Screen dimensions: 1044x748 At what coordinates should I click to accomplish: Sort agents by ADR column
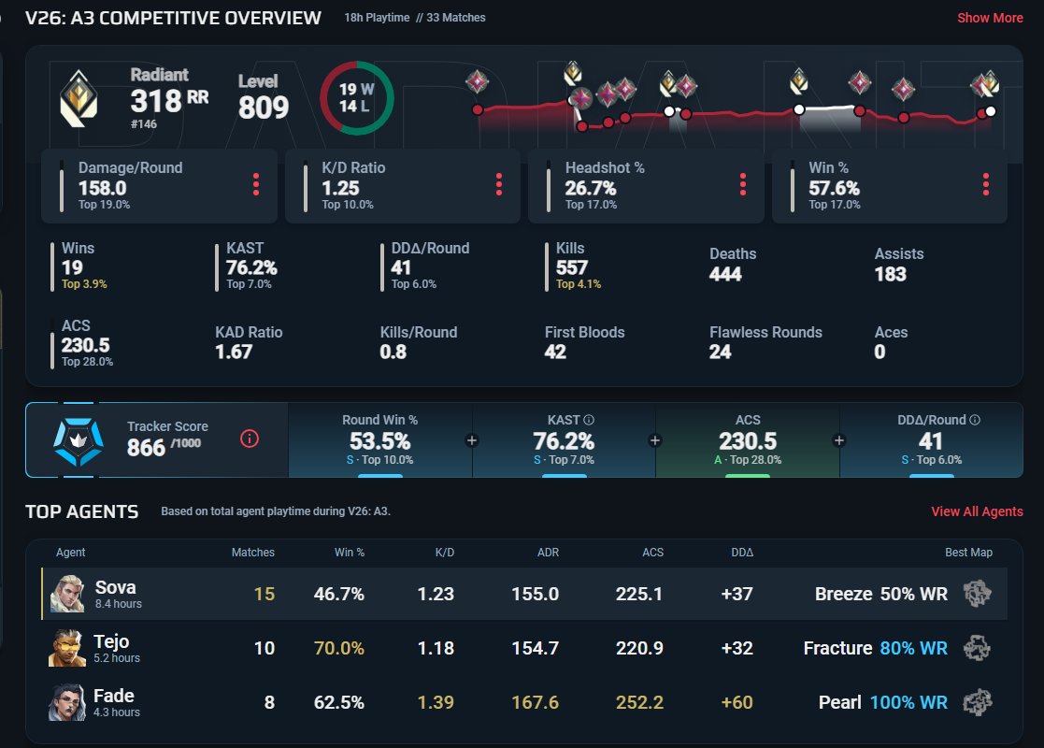point(548,553)
